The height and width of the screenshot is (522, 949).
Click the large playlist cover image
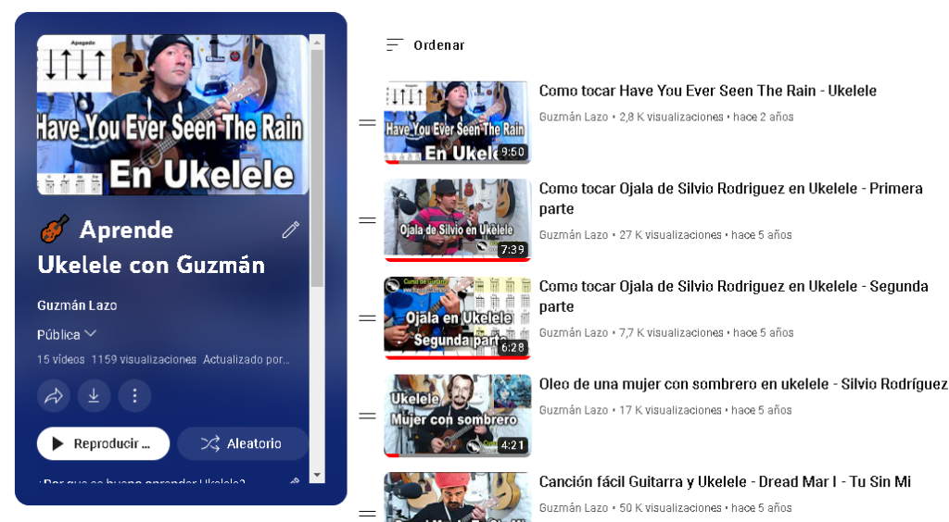click(x=172, y=115)
